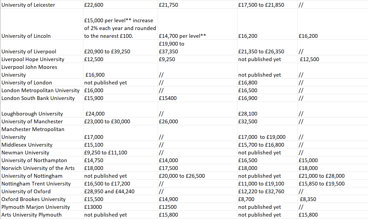The height and width of the screenshot is (219, 368).
Task: Click the £22,600 fee cell
Action: pos(94,5)
